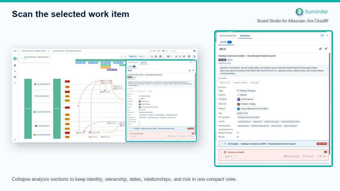Image resolution: width=340 pixels, height=191 pixels.
Task: Open the dropdown arrow next to the refresh icon
Action: point(167,51)
